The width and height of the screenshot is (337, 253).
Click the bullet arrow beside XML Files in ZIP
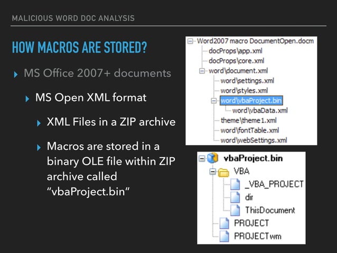[x=39, y=123]
